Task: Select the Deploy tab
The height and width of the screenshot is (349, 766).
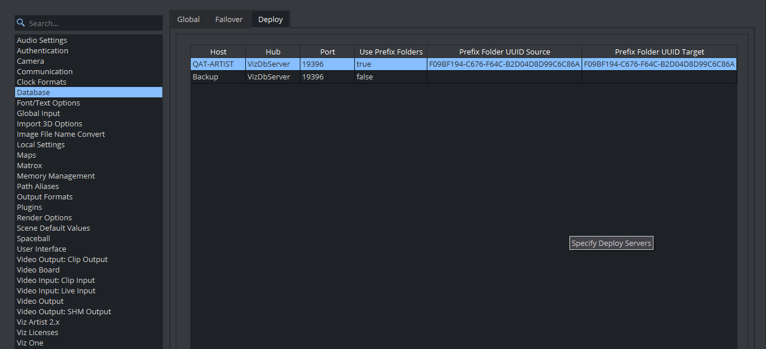Action: 270,19
